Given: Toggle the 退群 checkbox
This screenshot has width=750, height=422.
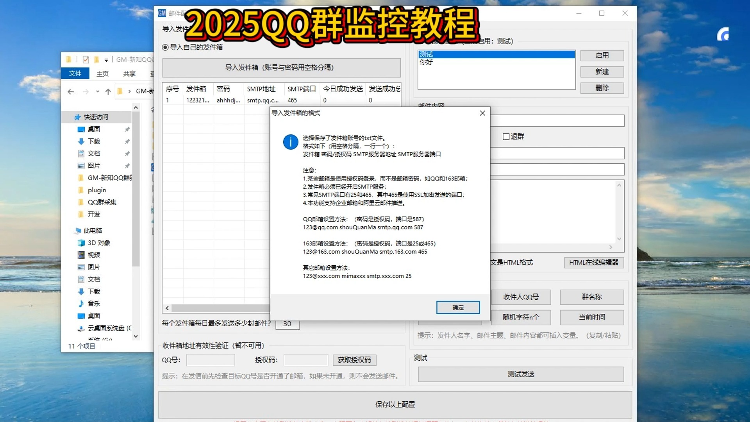Looking at the screenshot, I should pos(506,136).
